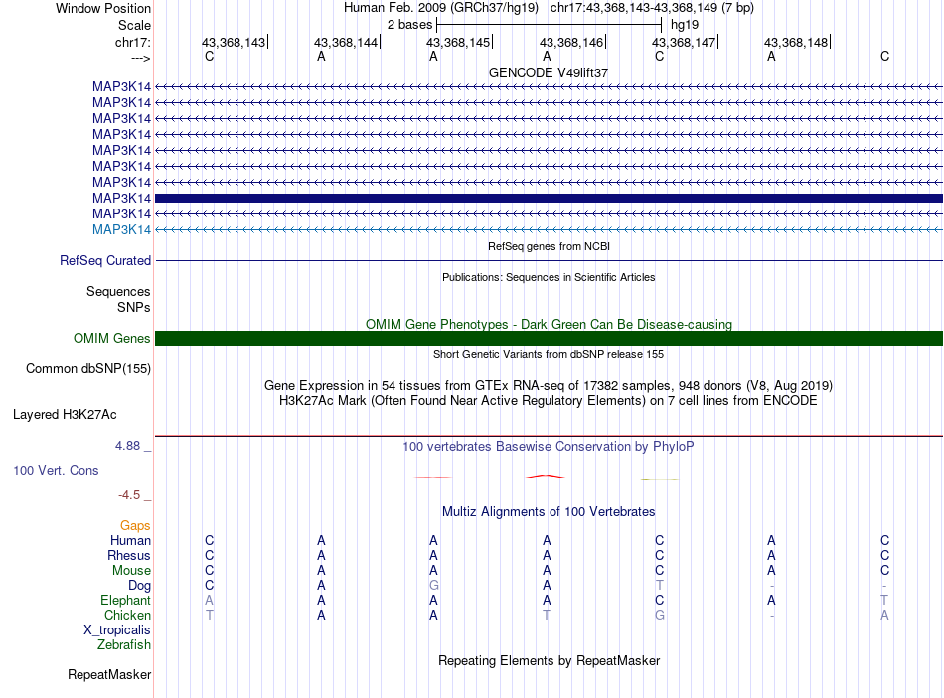Image resolution: width=944 pixels, height=698 pixels.
Task: Select the Chicken alignment row label
Action: tap(127, 615)
